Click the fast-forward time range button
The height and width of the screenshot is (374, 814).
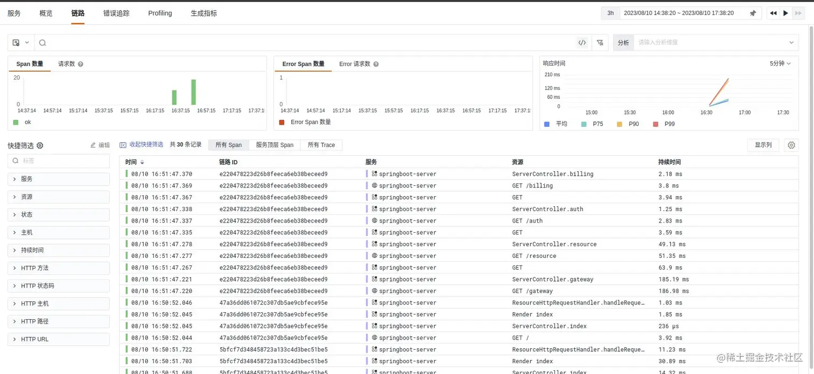pos(798,13)
